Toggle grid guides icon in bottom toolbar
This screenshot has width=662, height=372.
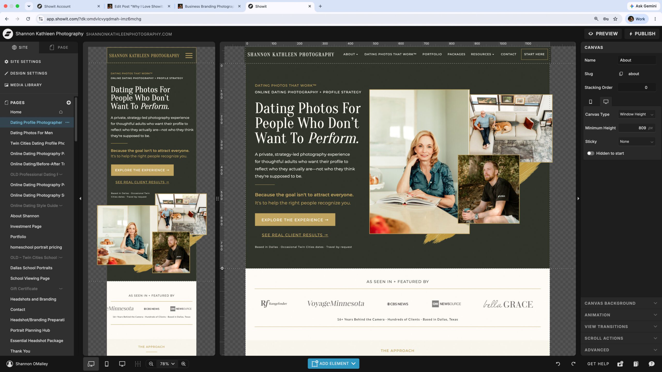(138, 364)
